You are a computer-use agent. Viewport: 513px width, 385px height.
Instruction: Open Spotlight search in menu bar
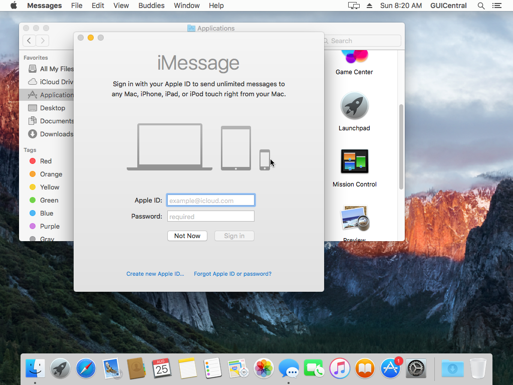(x=481, y=6)
